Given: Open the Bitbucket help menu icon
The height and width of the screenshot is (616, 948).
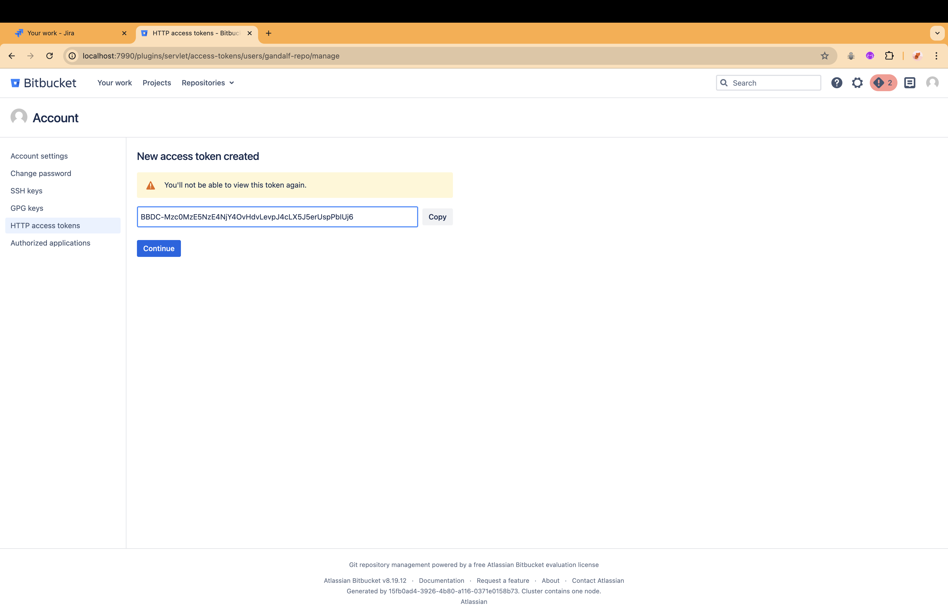Looking at the screenshot, I should point(836,83).
